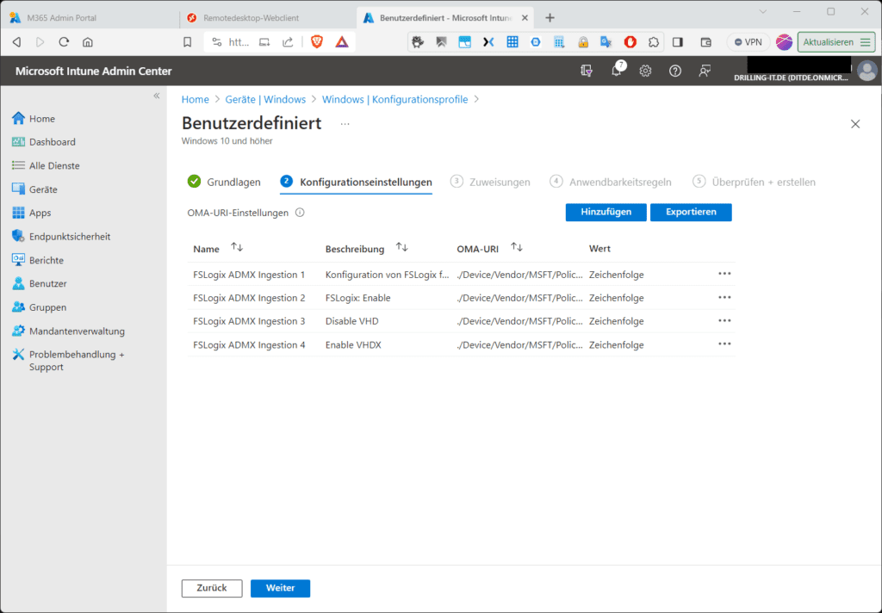This screenshot has width=882, height=613.
Task: Open help question mark icon
Action: point(675,71)
